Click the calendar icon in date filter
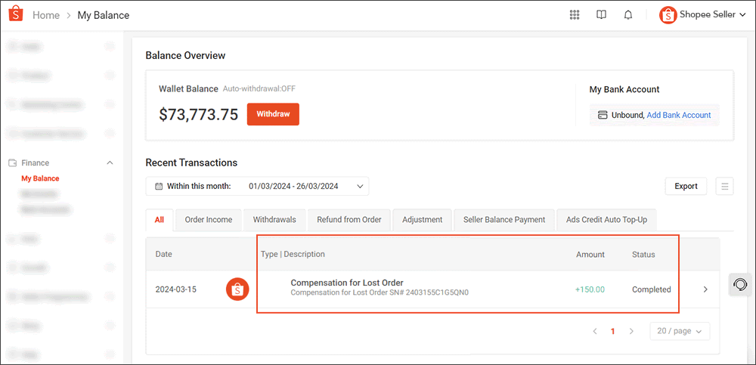 click(x=159, y=186)
